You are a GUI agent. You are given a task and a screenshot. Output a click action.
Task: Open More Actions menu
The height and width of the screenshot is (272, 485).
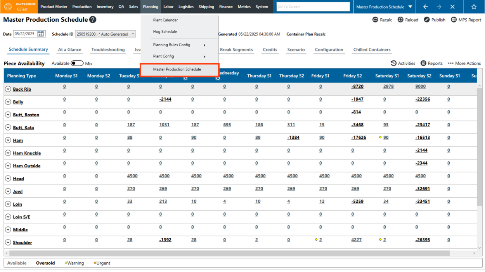pyautogui.click(x=464, y=63)
